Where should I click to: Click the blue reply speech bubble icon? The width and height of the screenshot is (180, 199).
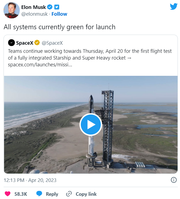pyautogui.click(x=39, y=194)
